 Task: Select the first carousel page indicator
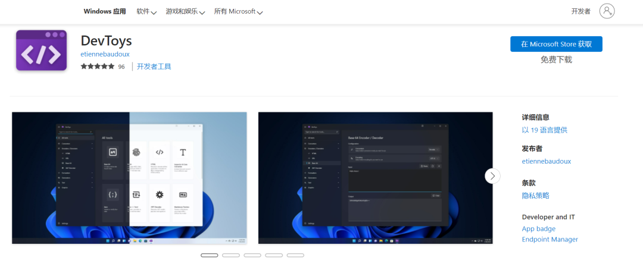(x=209, y=256)
